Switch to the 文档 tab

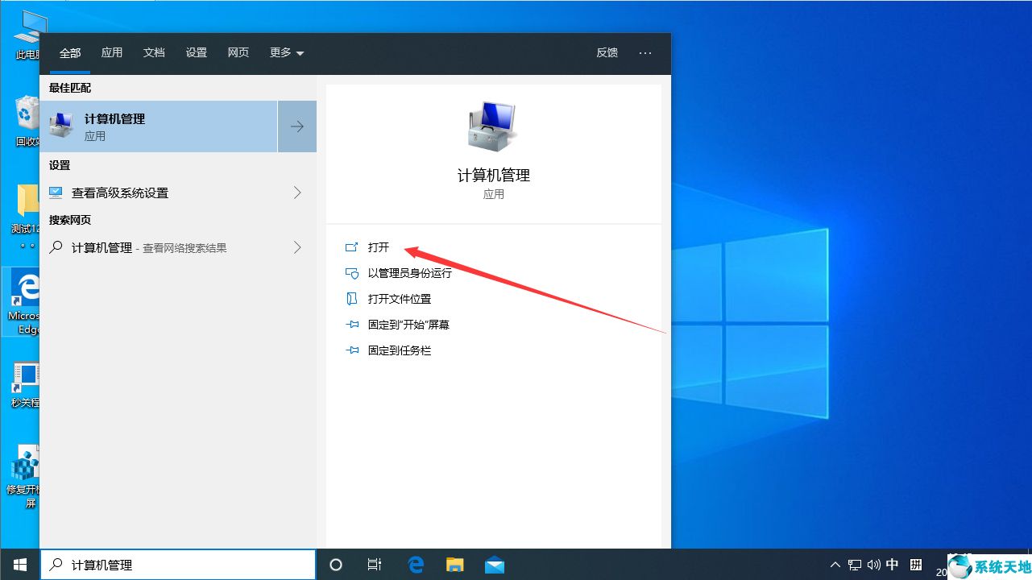pos(154,52)
